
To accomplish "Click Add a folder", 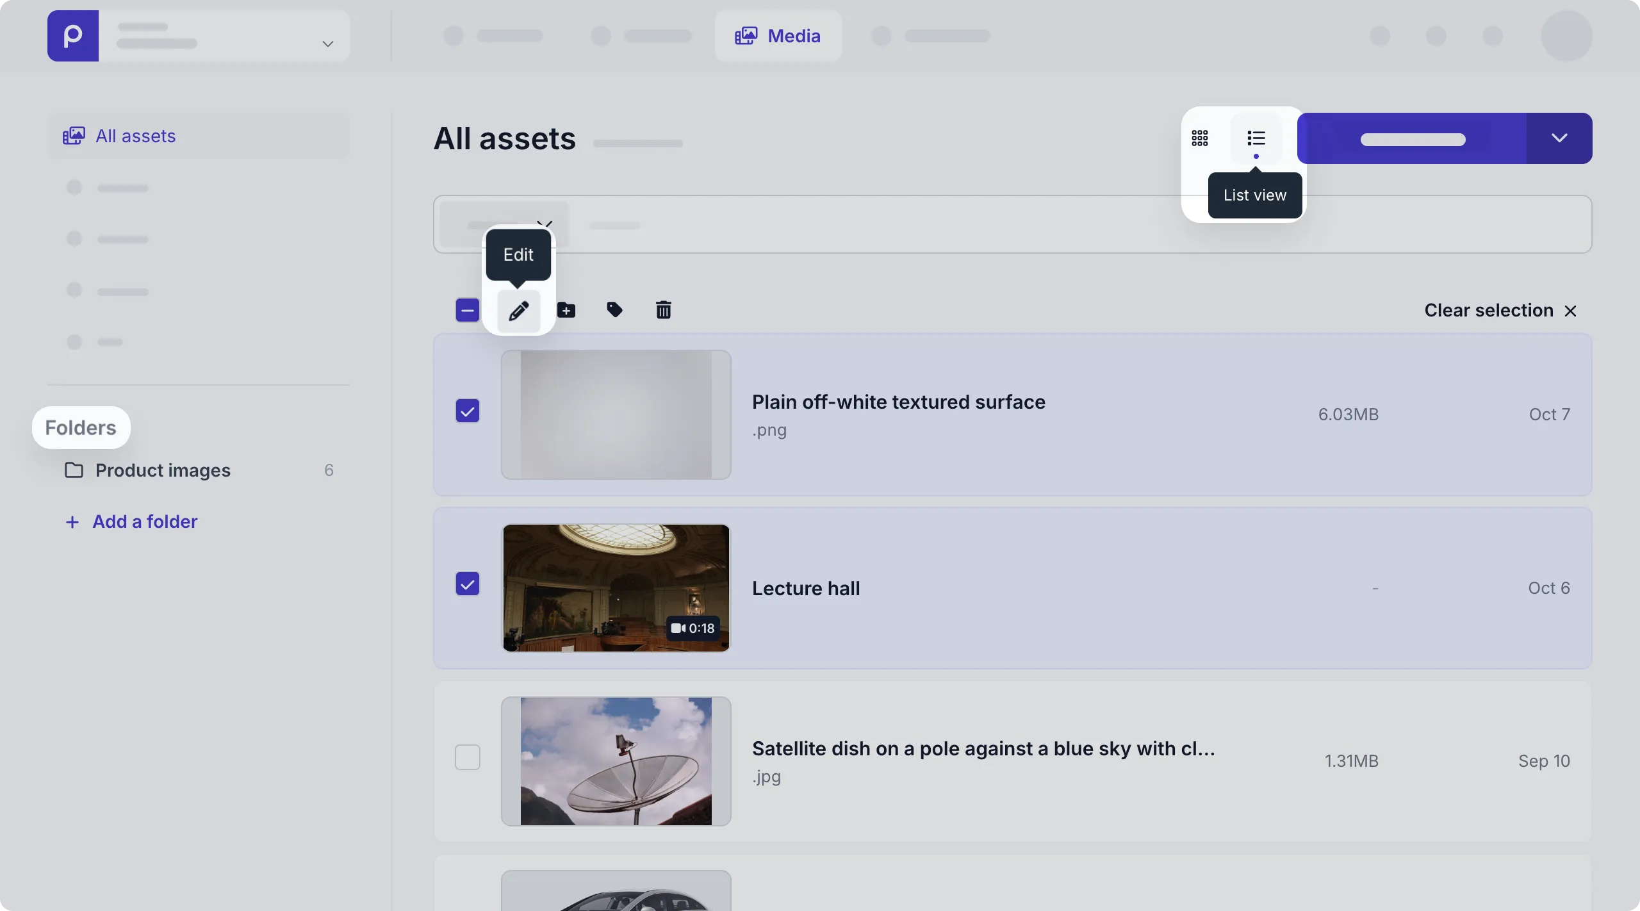I will click(x=131, y=521).
